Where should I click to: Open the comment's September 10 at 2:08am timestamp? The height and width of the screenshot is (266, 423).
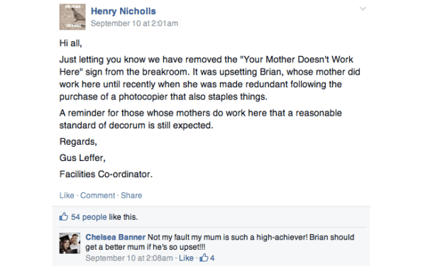(129, 258)
